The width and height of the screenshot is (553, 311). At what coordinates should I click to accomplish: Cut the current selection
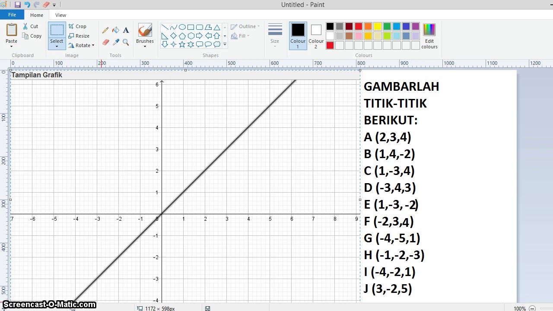(31, 26)
